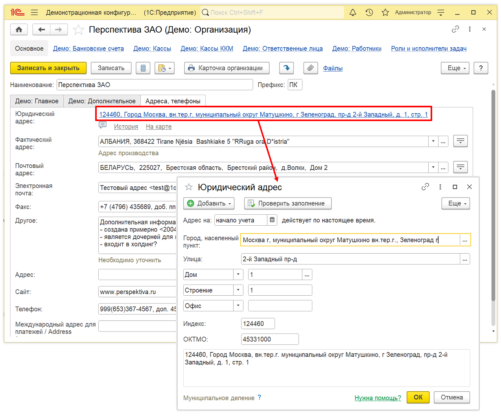Open ellipsis selector for Город, населенный пункт
501x416 pixels.
tap(465, 240)
